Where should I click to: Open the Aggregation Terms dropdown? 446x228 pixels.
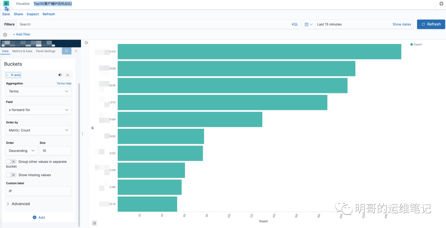[x=38, y=91]
